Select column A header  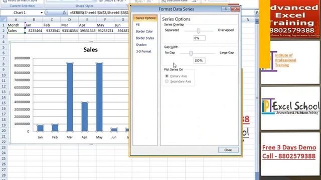(16, 19)
